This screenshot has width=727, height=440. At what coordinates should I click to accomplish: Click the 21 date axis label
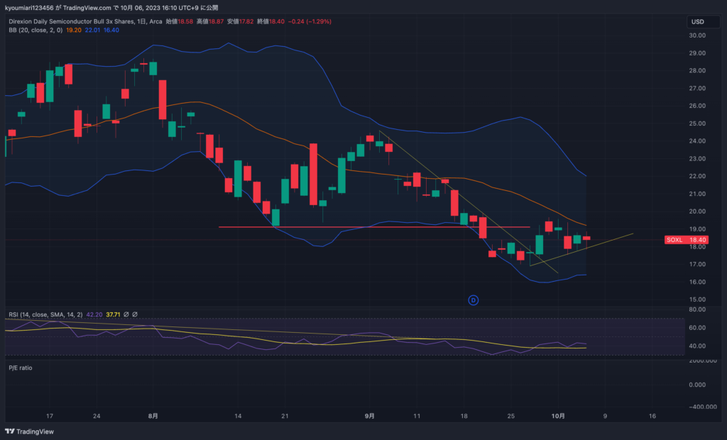(x=285, y=416)
